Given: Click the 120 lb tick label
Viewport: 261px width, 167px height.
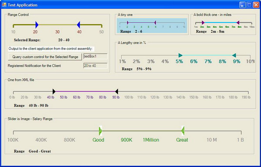Looking at the screenshot, I should coord(155,97).
